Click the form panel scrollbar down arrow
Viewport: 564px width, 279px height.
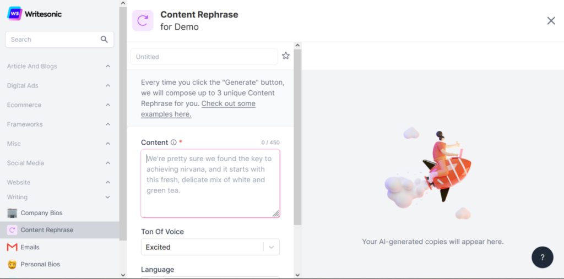pos(297,275)
